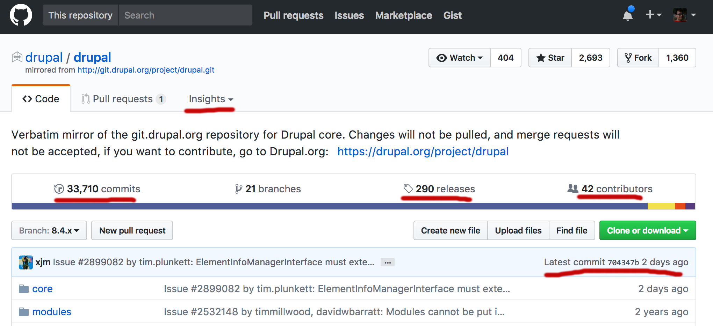Click New pull request button

coord(132,230)
